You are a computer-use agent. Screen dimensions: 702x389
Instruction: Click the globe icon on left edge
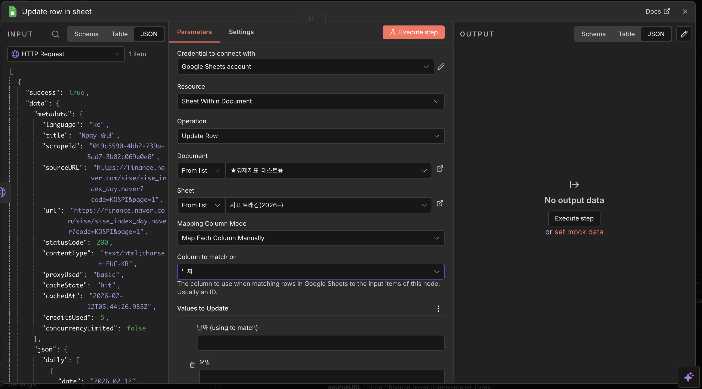pos(3,192)
